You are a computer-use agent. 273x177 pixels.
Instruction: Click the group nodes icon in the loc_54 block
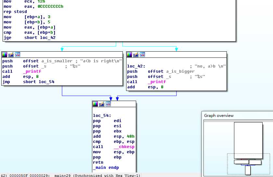108,104
